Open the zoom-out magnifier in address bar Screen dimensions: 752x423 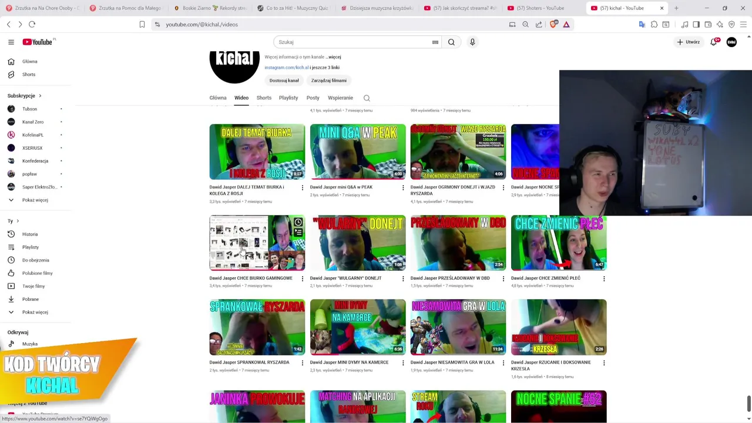525,24
